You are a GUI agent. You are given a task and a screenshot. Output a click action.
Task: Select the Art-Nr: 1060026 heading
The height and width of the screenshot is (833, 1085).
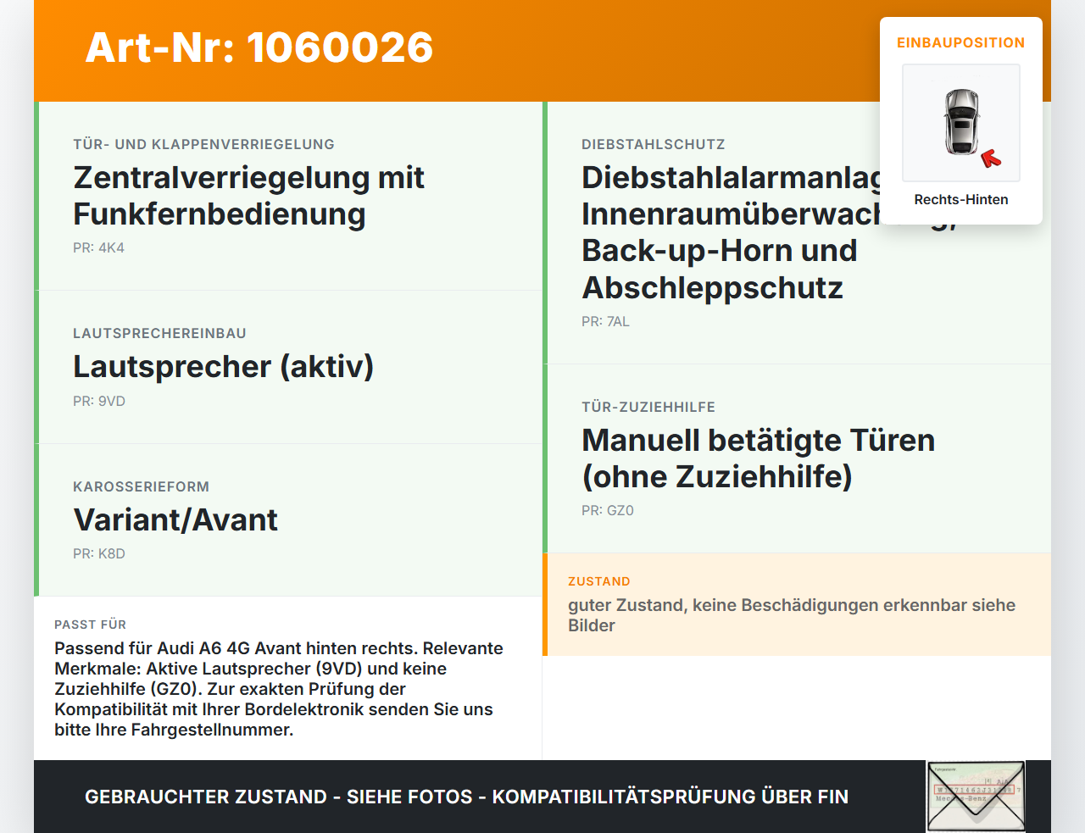click(259, 47)
